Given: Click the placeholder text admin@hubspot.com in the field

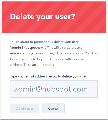Looking at the screenshot, I should 51,89.
